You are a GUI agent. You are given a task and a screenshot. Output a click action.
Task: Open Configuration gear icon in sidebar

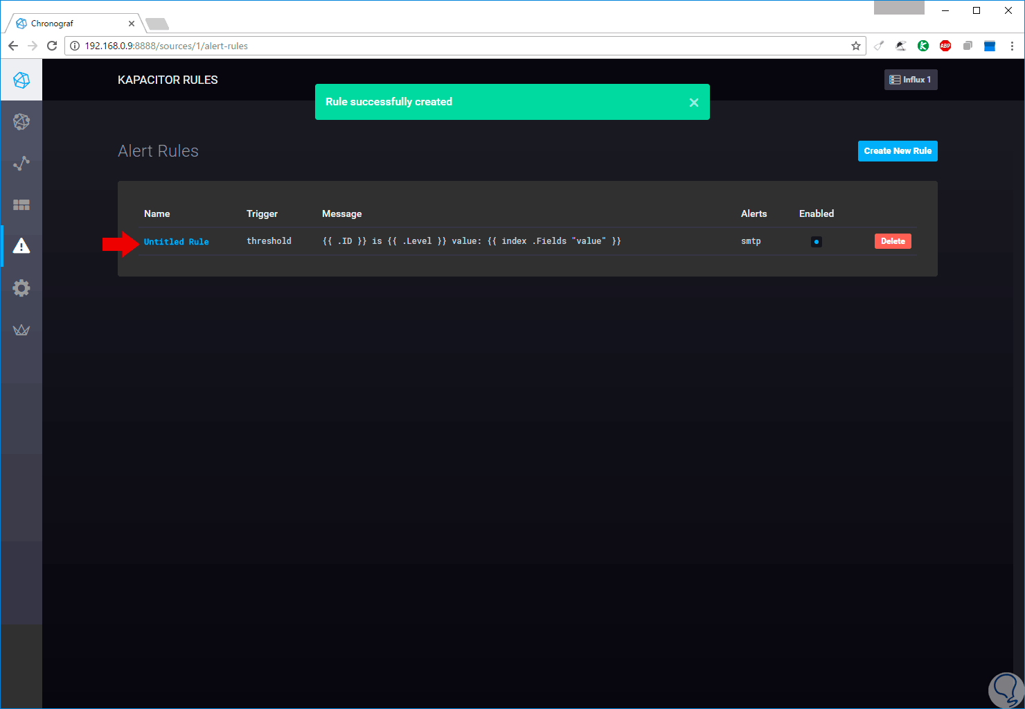(21, 288)
